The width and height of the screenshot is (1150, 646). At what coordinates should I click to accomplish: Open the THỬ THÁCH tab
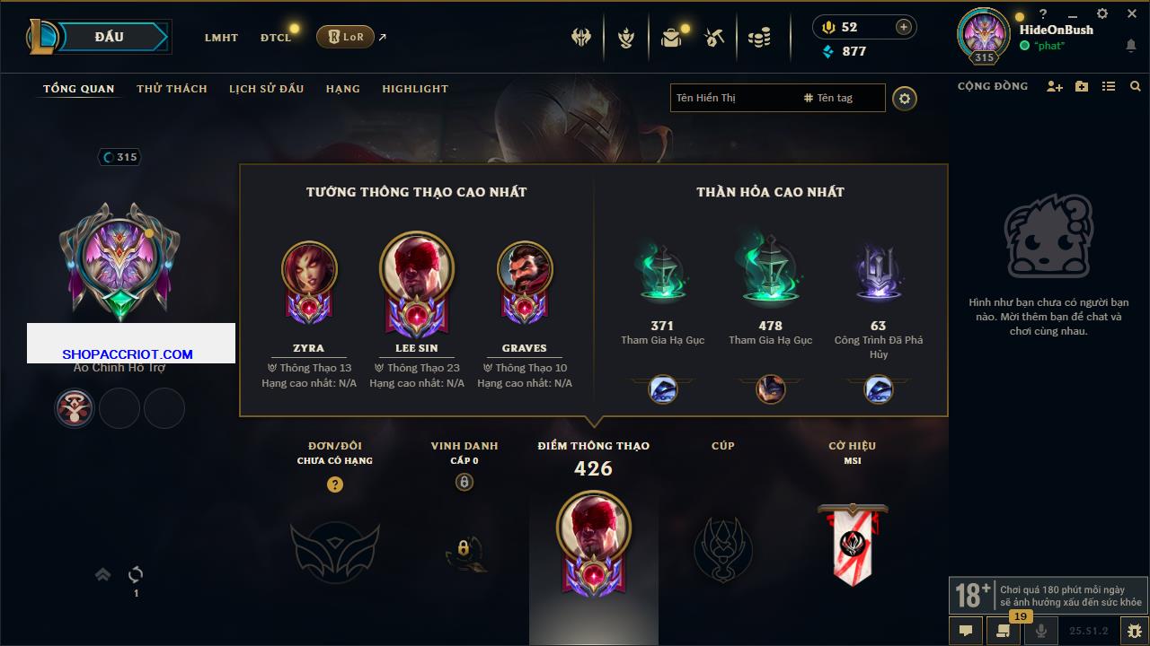[172, 89]
